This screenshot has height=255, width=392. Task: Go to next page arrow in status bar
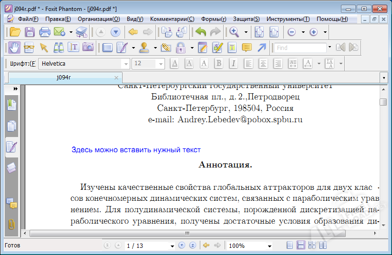click(x=181, y=245)
